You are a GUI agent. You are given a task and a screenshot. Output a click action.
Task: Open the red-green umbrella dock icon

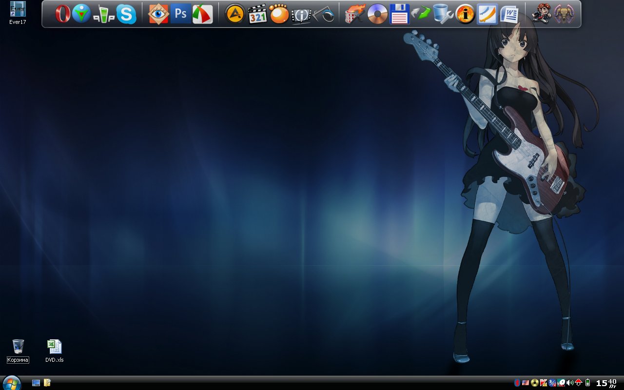[202, 14]
